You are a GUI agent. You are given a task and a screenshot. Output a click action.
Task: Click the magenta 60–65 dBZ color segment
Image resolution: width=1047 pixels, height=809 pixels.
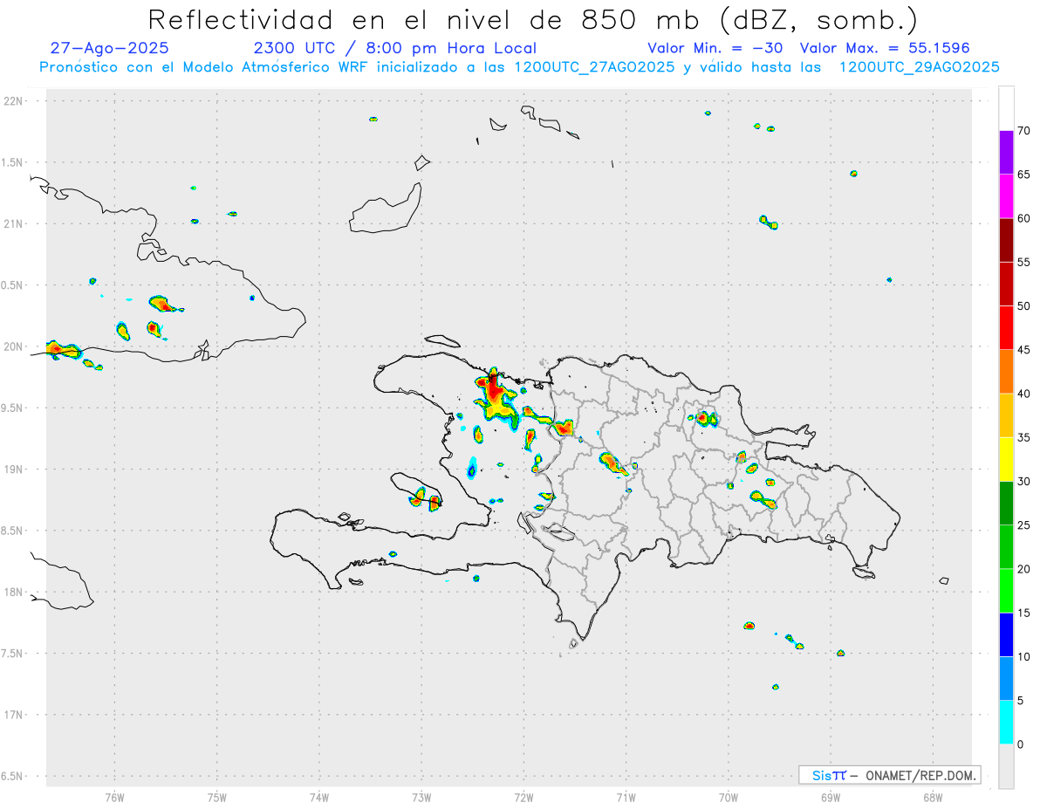(x=1006, y=196)
